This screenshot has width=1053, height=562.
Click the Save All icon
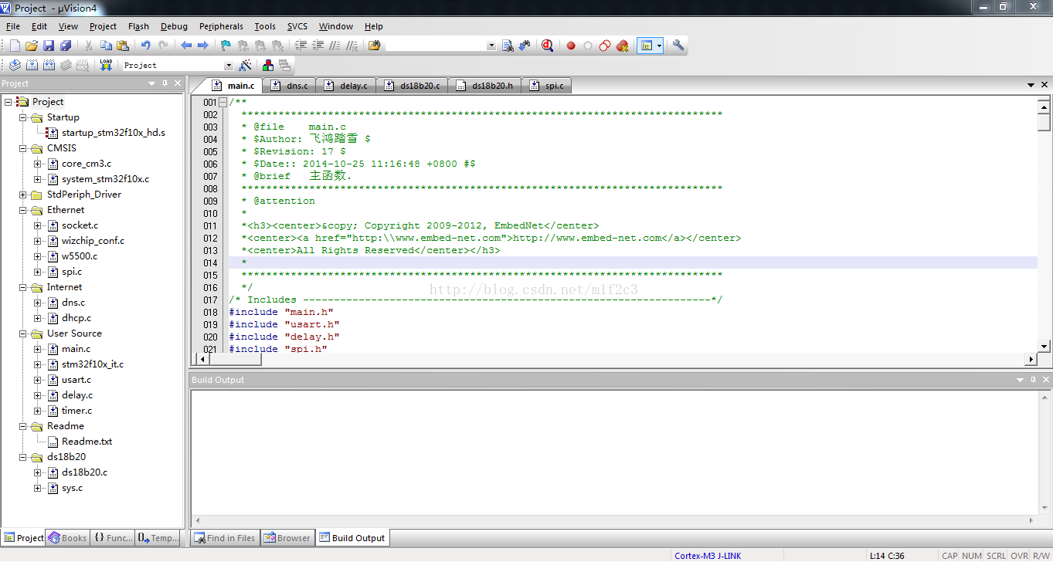point(66,46)
